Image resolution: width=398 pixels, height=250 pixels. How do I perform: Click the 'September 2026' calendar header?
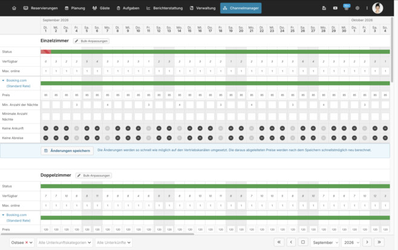[x=56, y=20]
